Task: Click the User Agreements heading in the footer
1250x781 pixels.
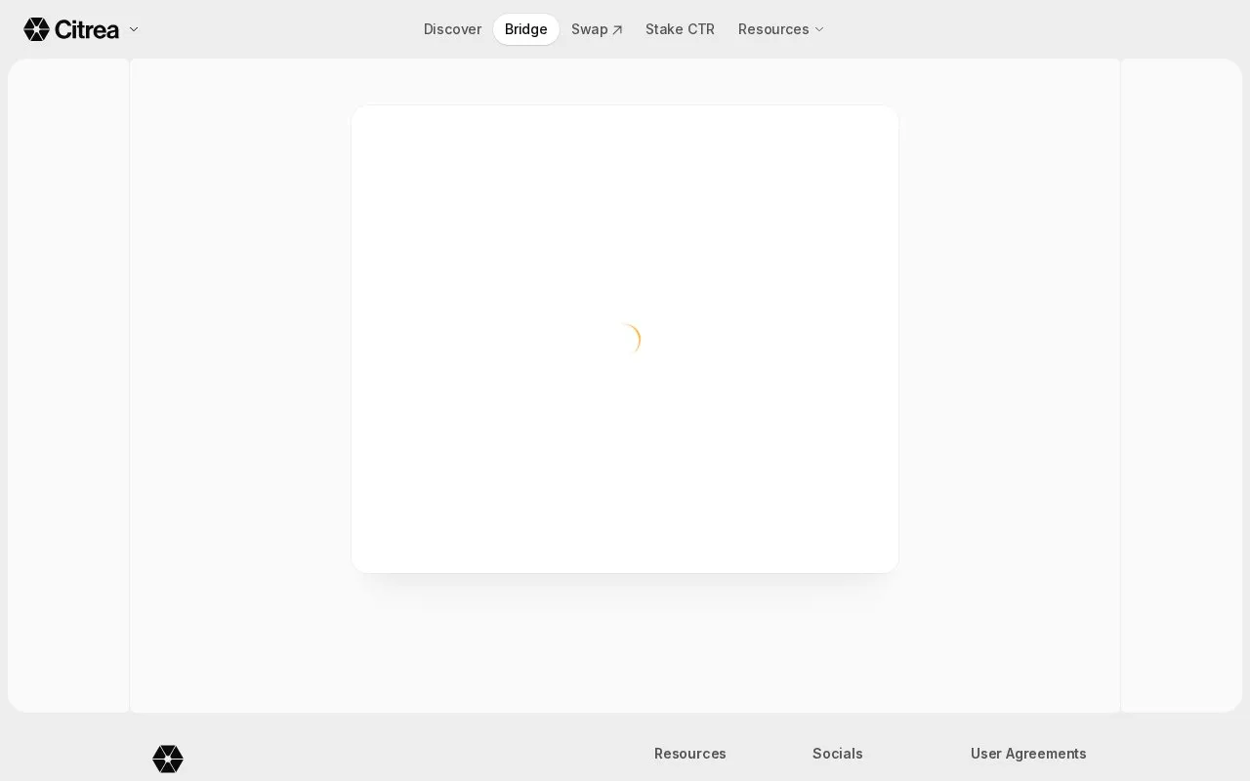Action: [x=1028, y=754]
